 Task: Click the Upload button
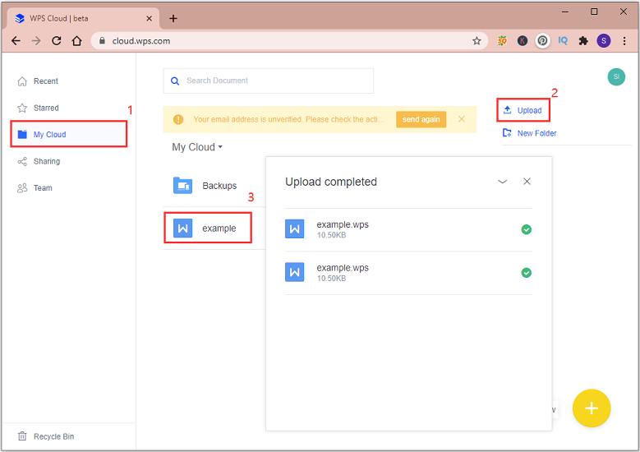coord(523,110)
